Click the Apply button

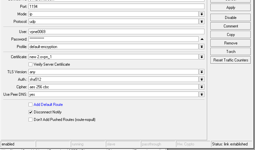pos(230,8)
